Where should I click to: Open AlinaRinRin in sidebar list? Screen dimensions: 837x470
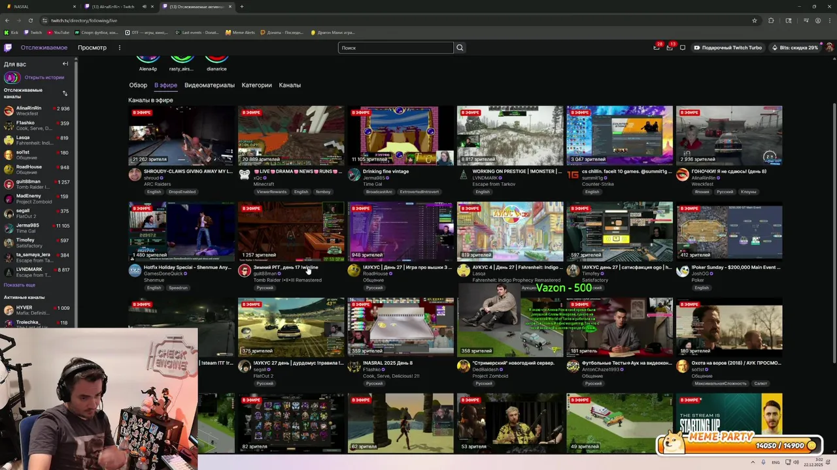pyautogui.click(x=37, y=110)
